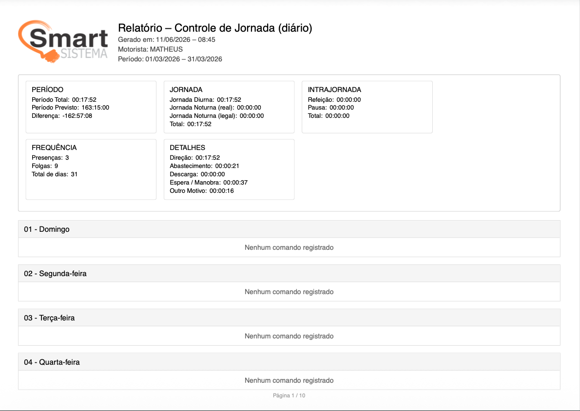Image resolution: width=580 pixels, height=411 pixels.
Task: Click the PERÍODO card heading
Action: (x=47, y=90)
